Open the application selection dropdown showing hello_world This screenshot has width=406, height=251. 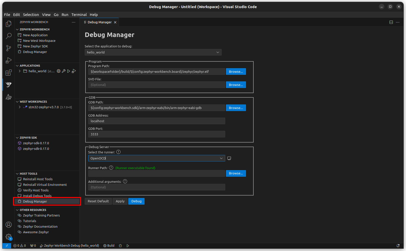coord(153,52)
